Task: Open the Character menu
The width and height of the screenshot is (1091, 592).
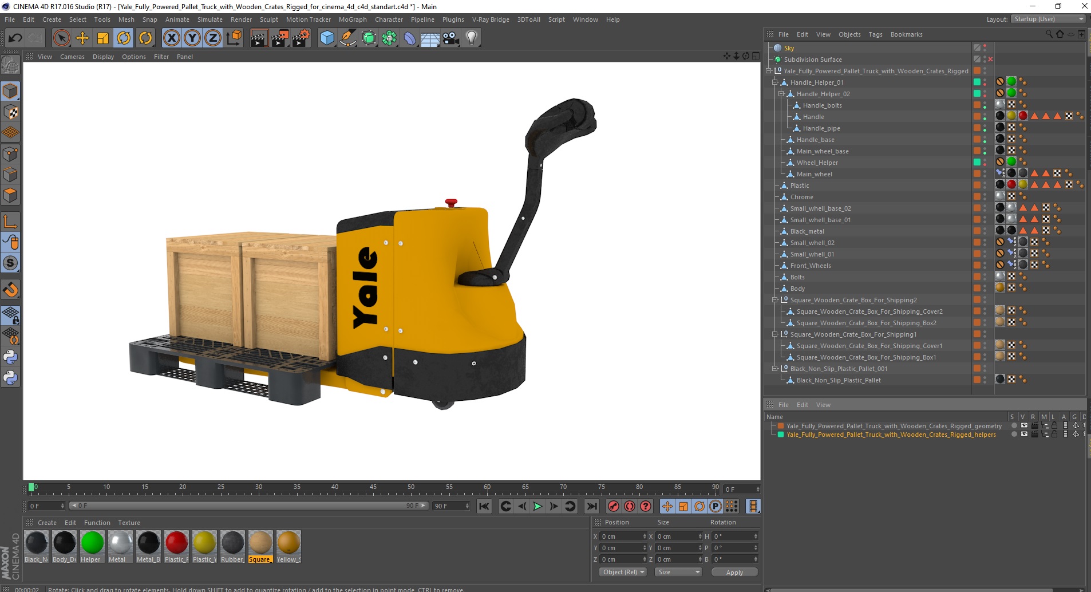Action: (389, 19)
